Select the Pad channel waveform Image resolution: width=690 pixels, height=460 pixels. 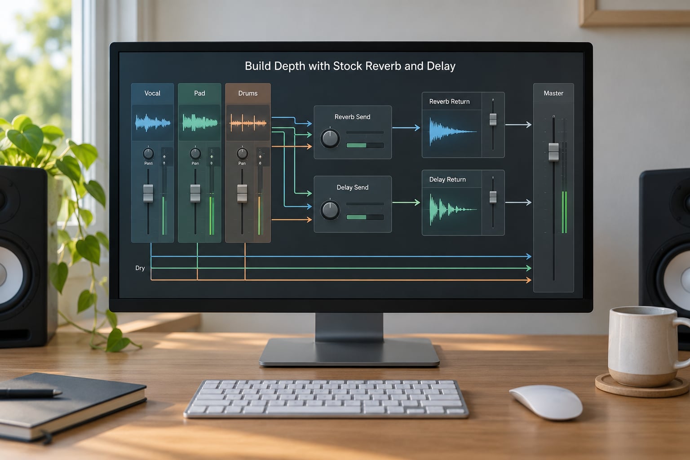pos(200,123)
